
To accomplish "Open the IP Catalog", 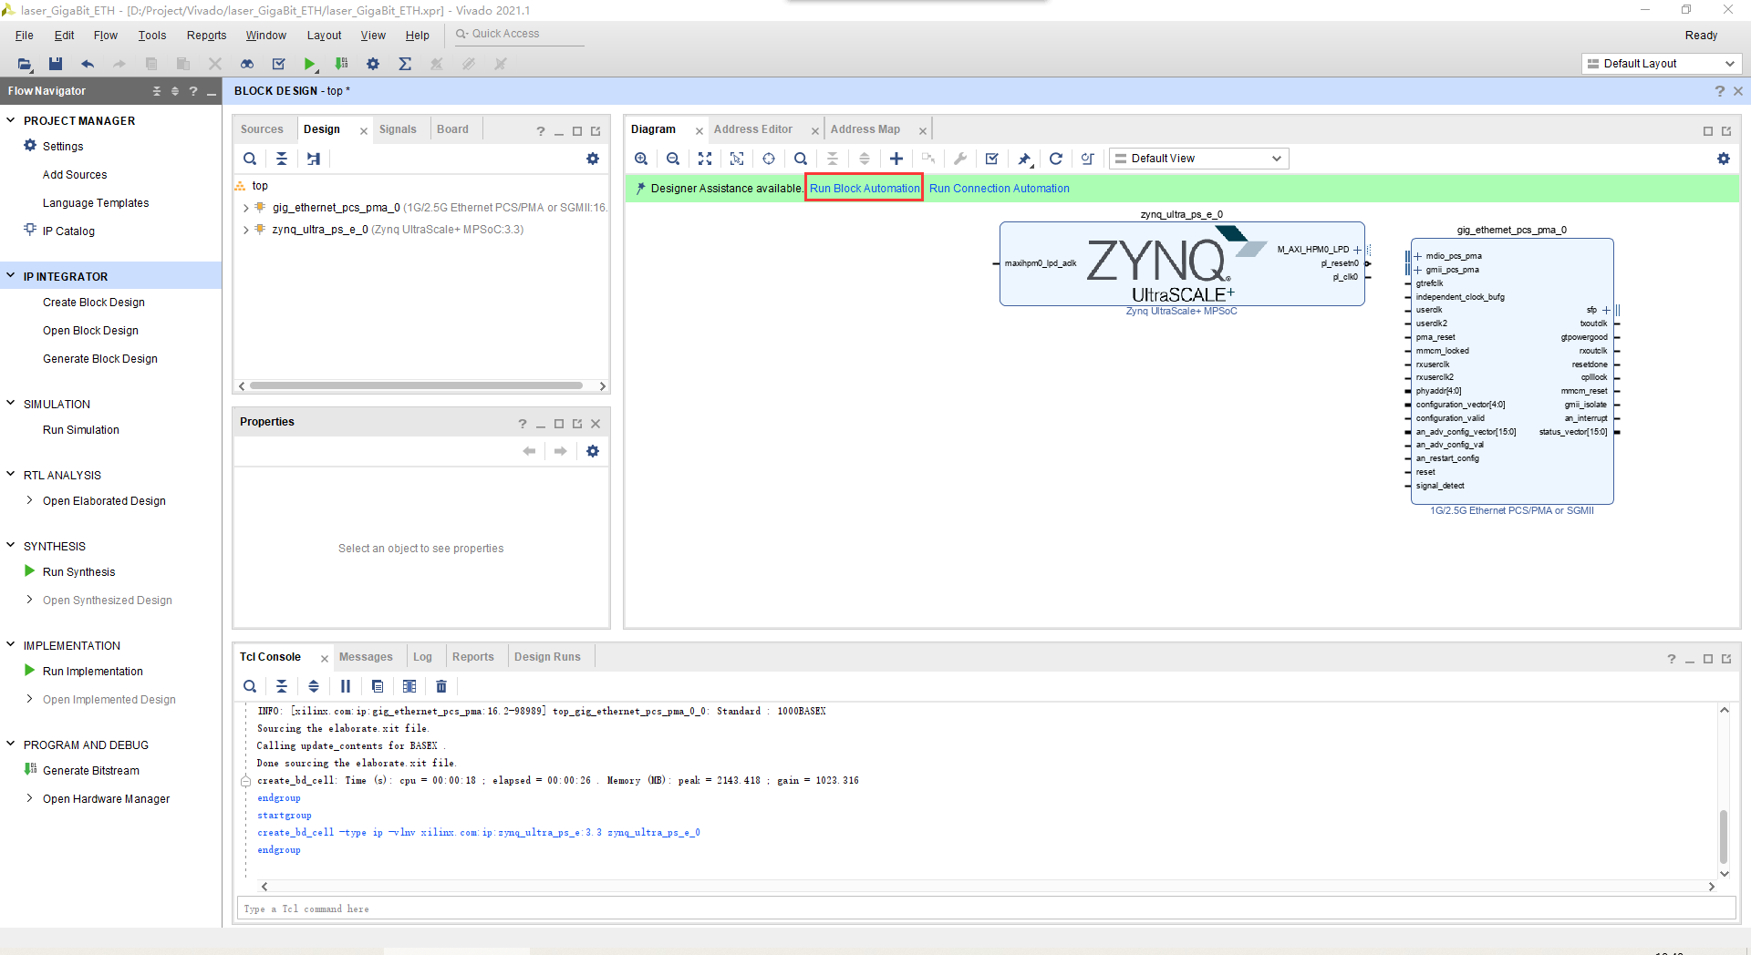I will pos(68,231).
